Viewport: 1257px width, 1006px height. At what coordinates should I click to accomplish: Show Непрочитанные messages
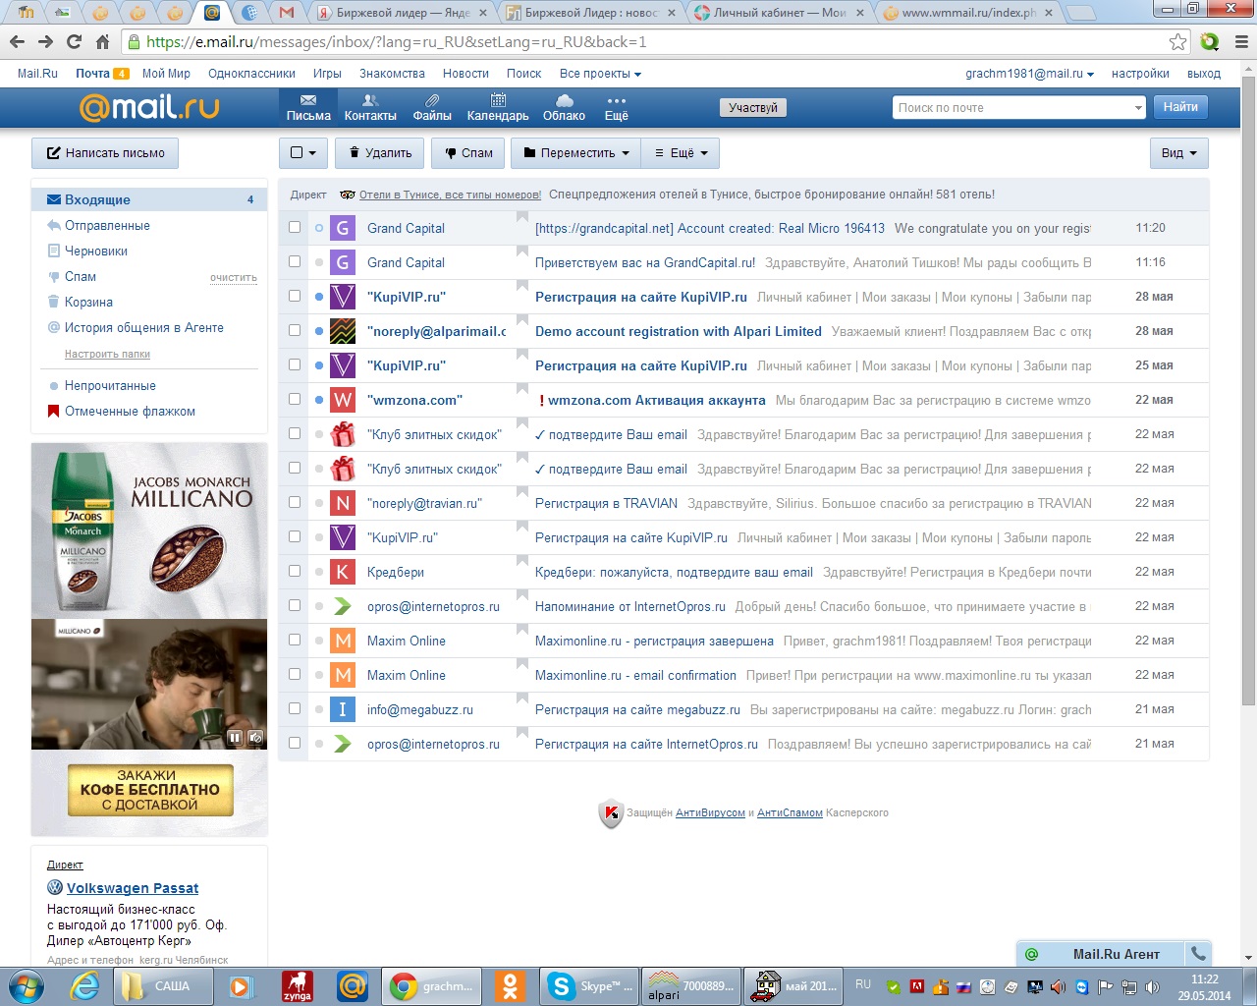[110, 385]
